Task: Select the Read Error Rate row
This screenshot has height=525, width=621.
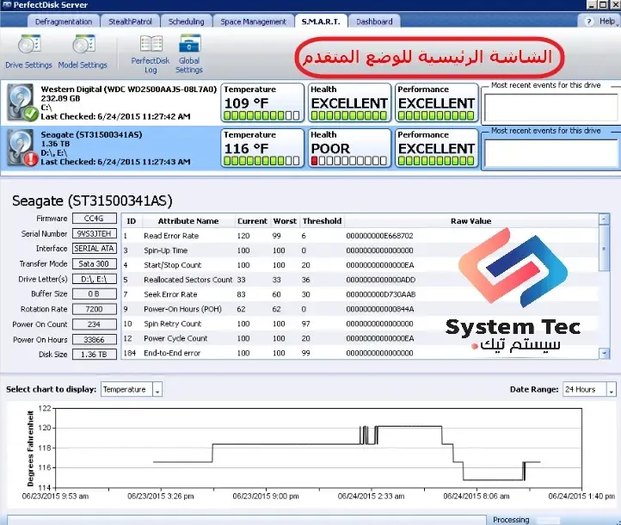Action: pos(360,236)
